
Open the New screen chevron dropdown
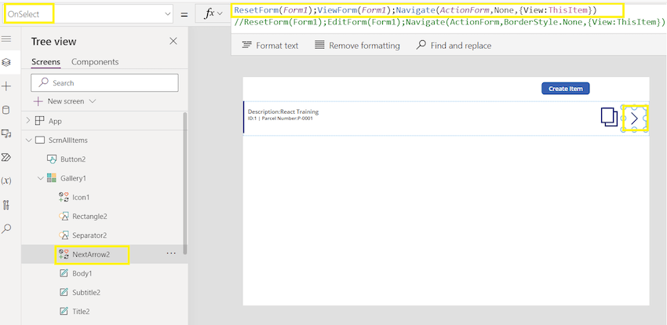pos(93,101)
